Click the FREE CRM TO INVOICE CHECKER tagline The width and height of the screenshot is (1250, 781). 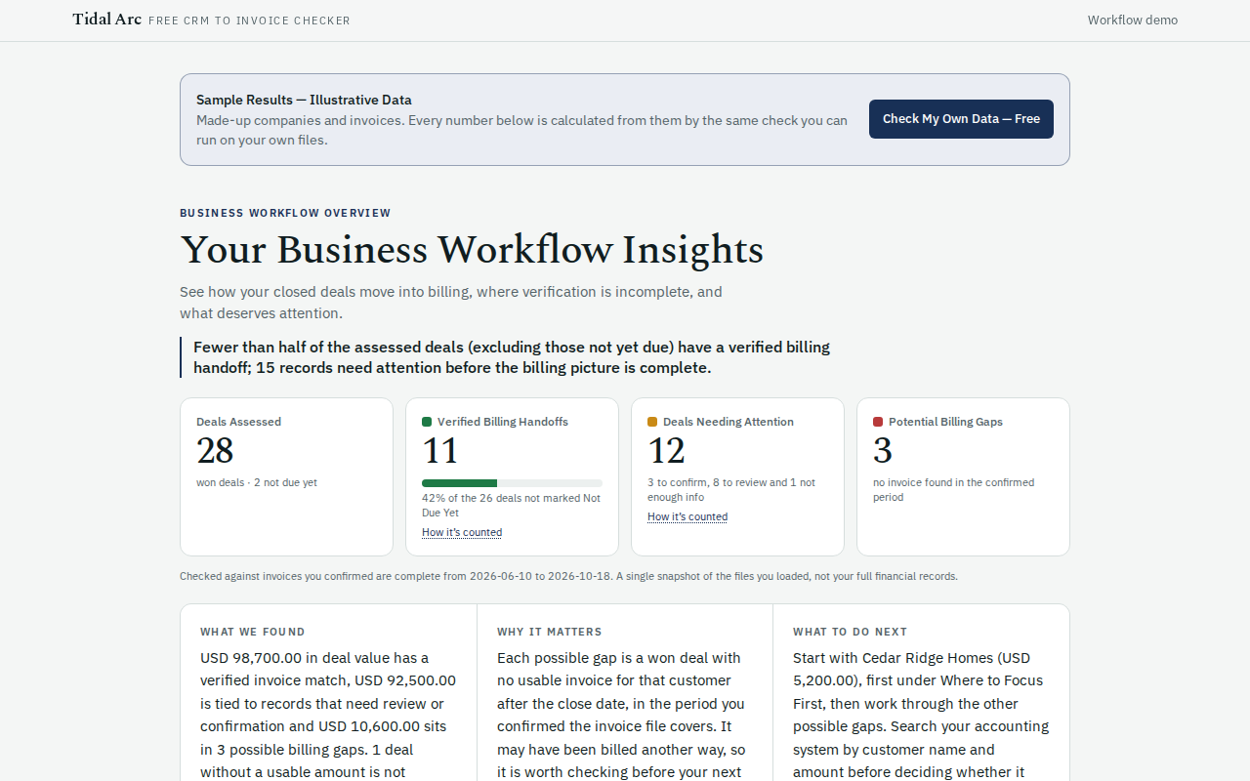pyautogui.click(x=249, y=21)
